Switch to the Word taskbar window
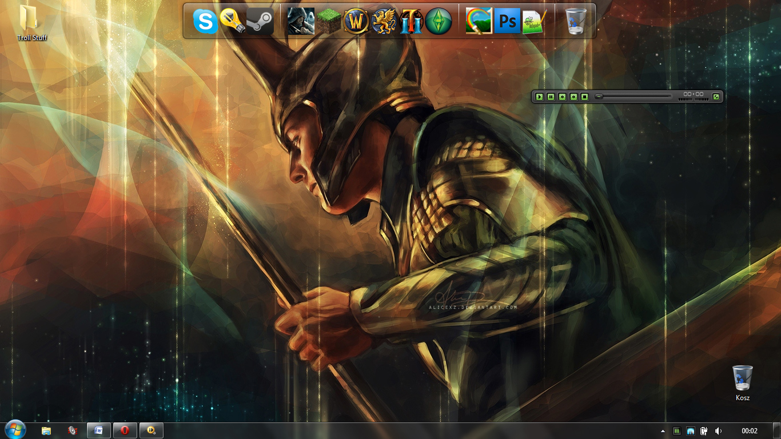Screen dimensions: 781x439 [x=99, y=430]
